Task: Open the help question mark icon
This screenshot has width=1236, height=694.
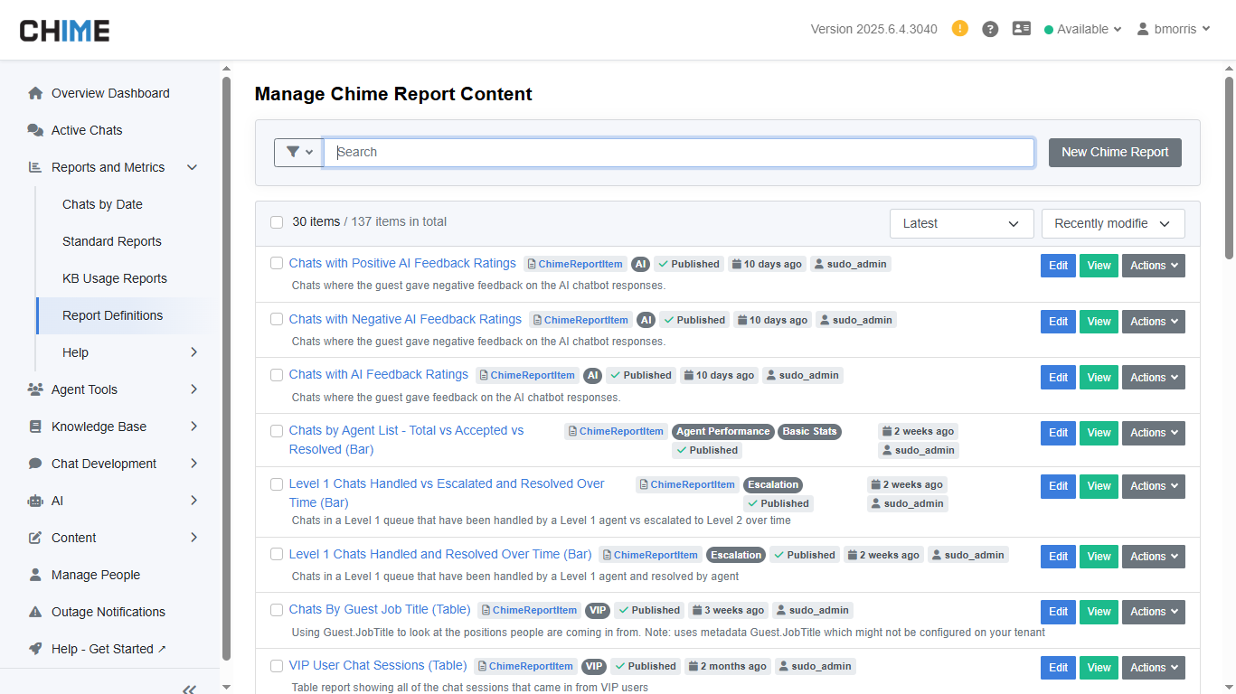Action: coord(990,29)
